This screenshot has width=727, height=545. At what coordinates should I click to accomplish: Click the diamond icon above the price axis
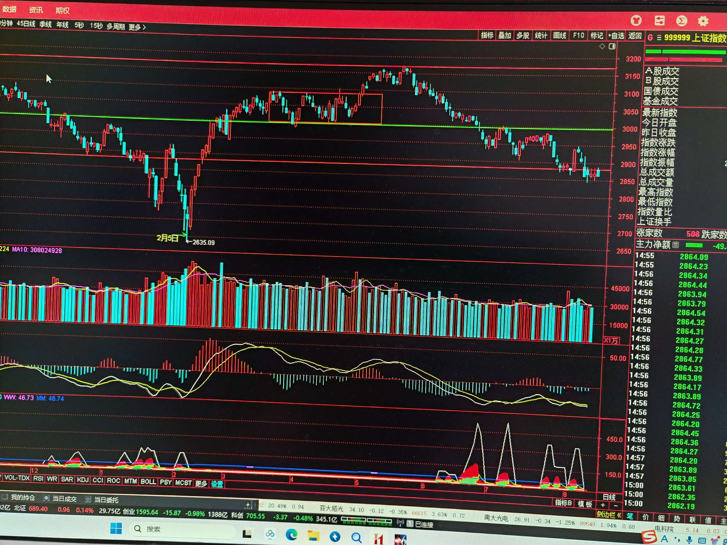(602, 46)
